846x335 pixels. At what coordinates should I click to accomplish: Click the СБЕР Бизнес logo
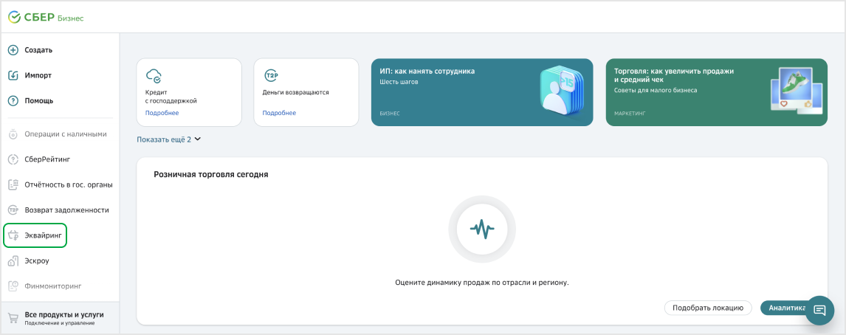coord(46,17)
